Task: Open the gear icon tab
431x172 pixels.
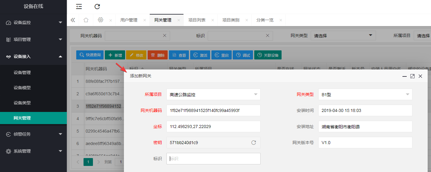Action: (101, 20)
